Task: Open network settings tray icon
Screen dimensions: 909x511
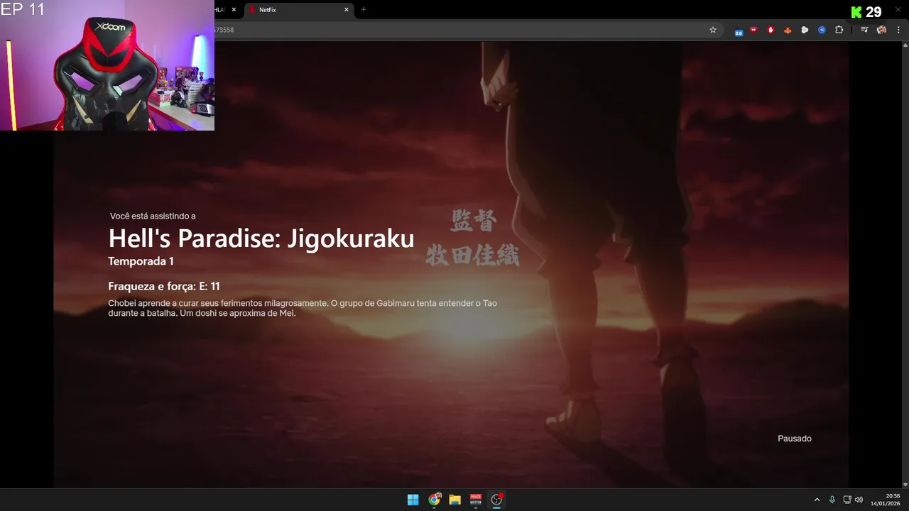Action: click(847, 500)
